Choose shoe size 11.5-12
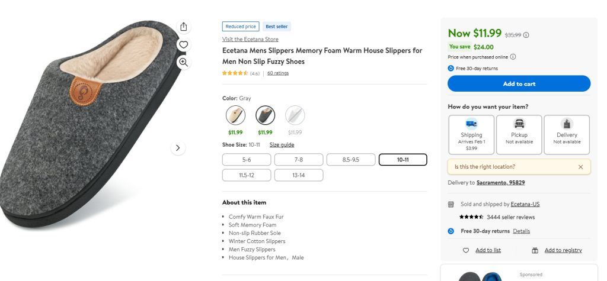This screenshot has width=607, height=281. tap(247, 175)
